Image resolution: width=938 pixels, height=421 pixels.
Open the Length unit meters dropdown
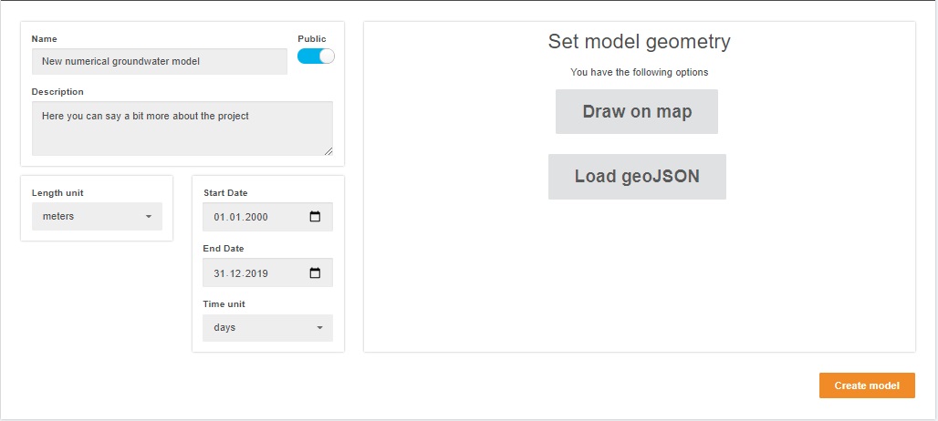[x=97, y=216]
